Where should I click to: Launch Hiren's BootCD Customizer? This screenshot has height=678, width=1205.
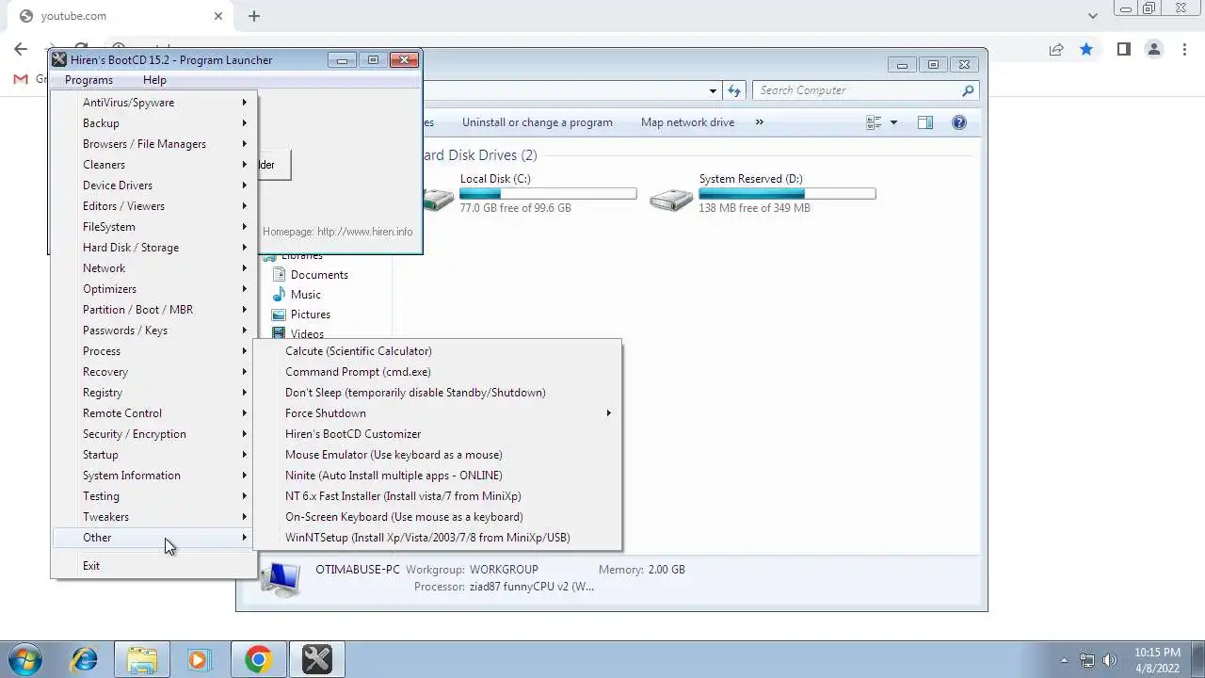[x=437, y=434]
